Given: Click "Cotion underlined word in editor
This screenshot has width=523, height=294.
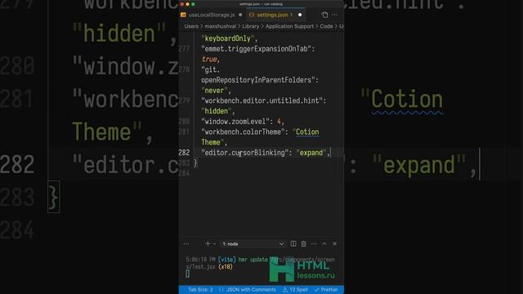Looking at the screenshot, I should (x=307, y=132).
